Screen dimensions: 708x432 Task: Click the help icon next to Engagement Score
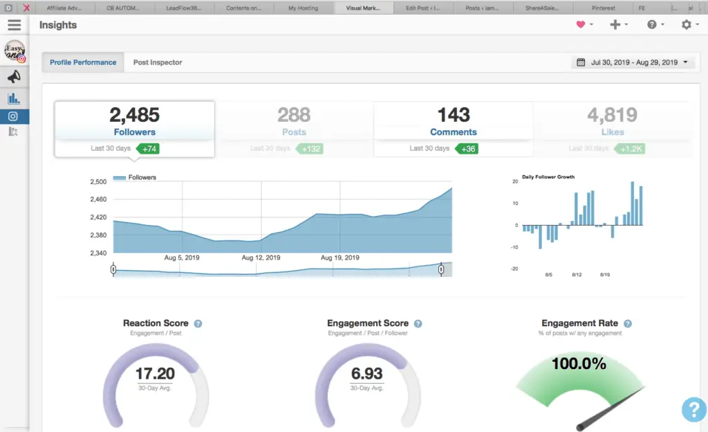418,323
